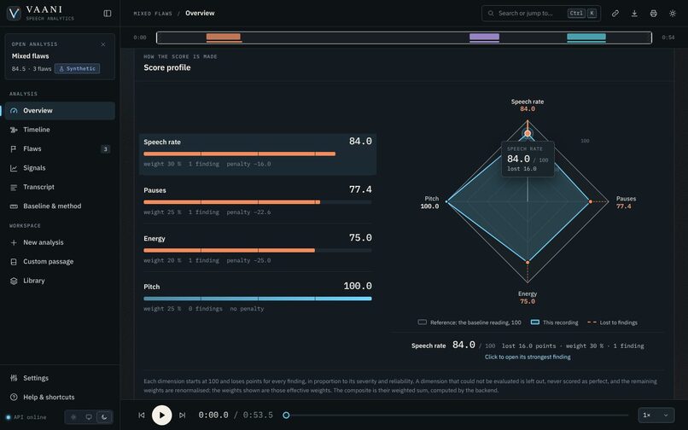Screen dimensions: 688x430
Task: Select the orange flaw marker on the timeline strip
Action: 224,38
